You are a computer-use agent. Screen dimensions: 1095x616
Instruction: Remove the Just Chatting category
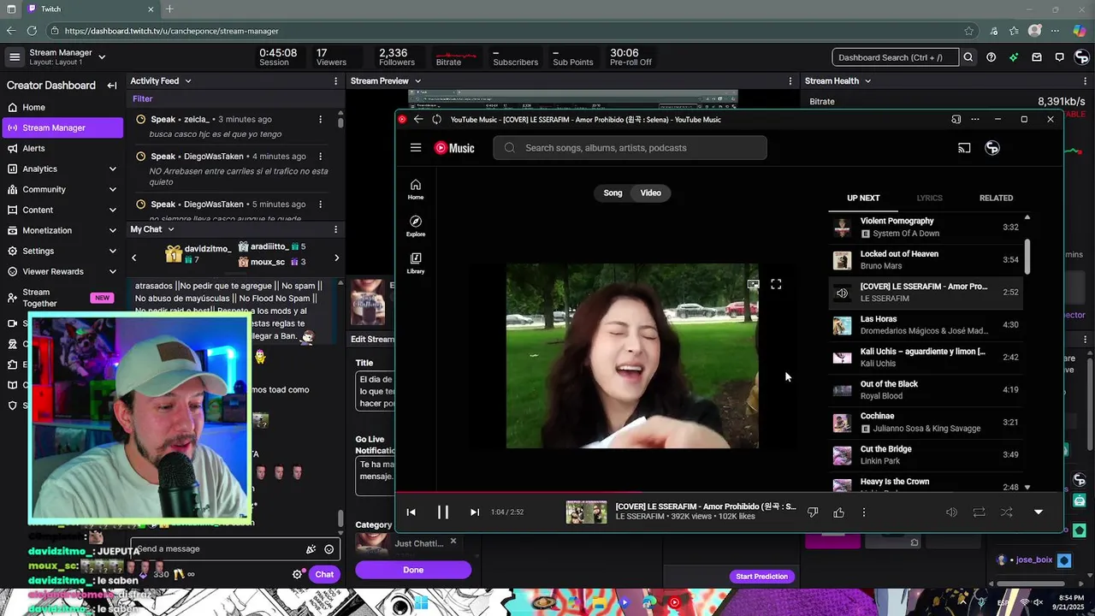pyautogui.click(x=453, y=541)
